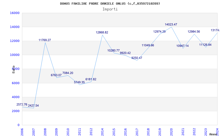Click the 6181.82 data label
This screenshot has height=137, width=220.
(x=91, y=79)
